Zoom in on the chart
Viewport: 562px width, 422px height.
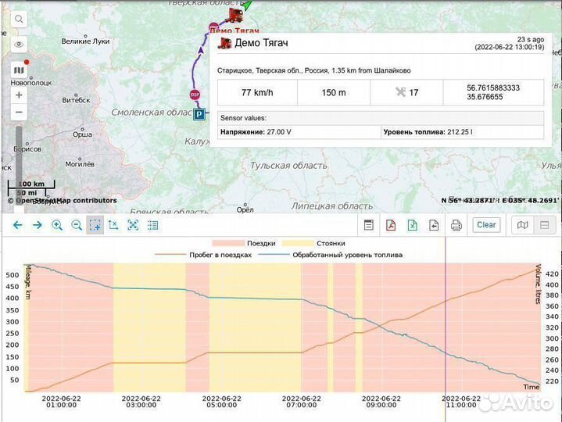57,225
